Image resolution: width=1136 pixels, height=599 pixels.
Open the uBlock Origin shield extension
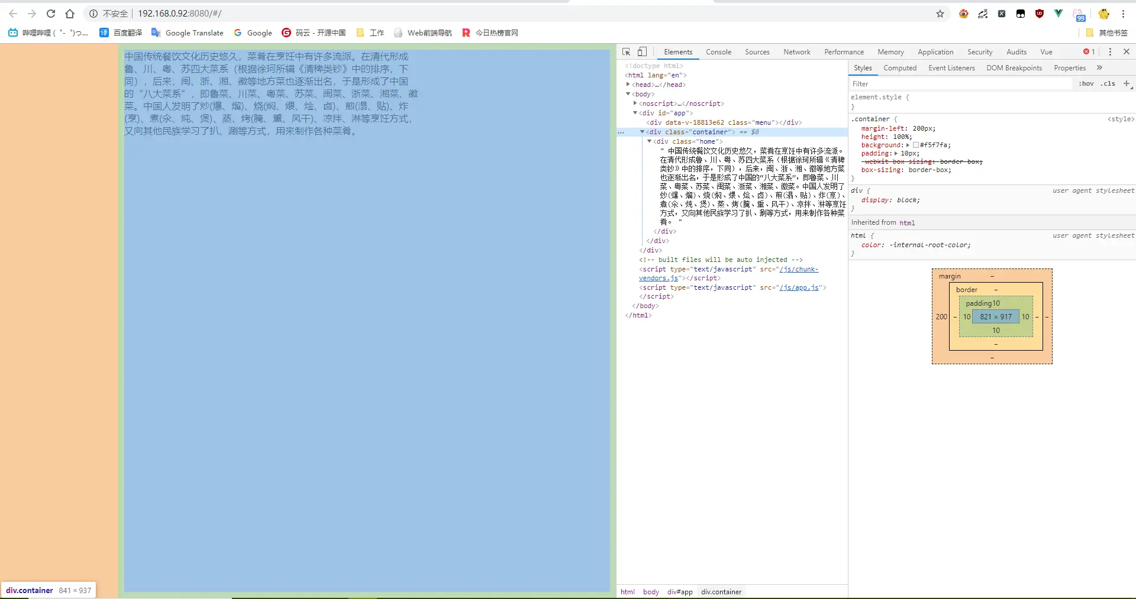pyautogui.click(x=1040, y=14)
